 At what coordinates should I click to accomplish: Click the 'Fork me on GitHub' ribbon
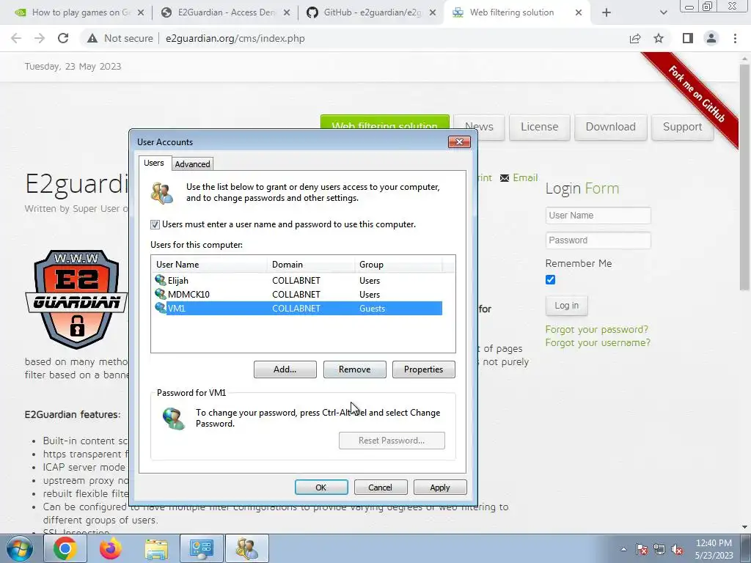pyautogui.click(x=697, y=95)
